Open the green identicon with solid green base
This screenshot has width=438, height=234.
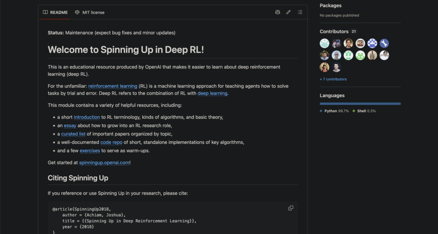point(360,55)
